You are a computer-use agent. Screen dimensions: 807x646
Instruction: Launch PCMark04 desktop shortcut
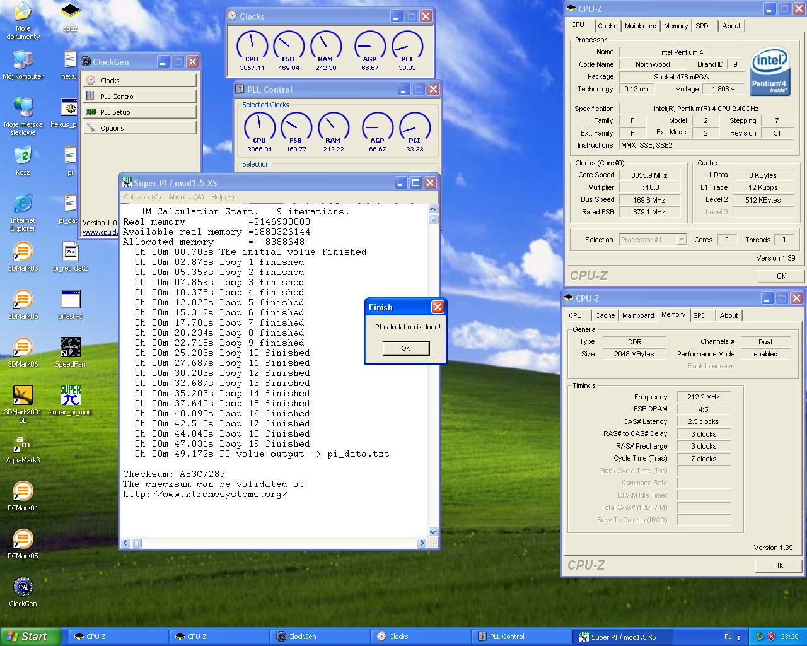click(23, 496)
